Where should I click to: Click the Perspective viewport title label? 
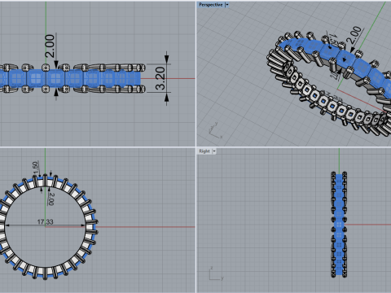(x=210, y=5)
